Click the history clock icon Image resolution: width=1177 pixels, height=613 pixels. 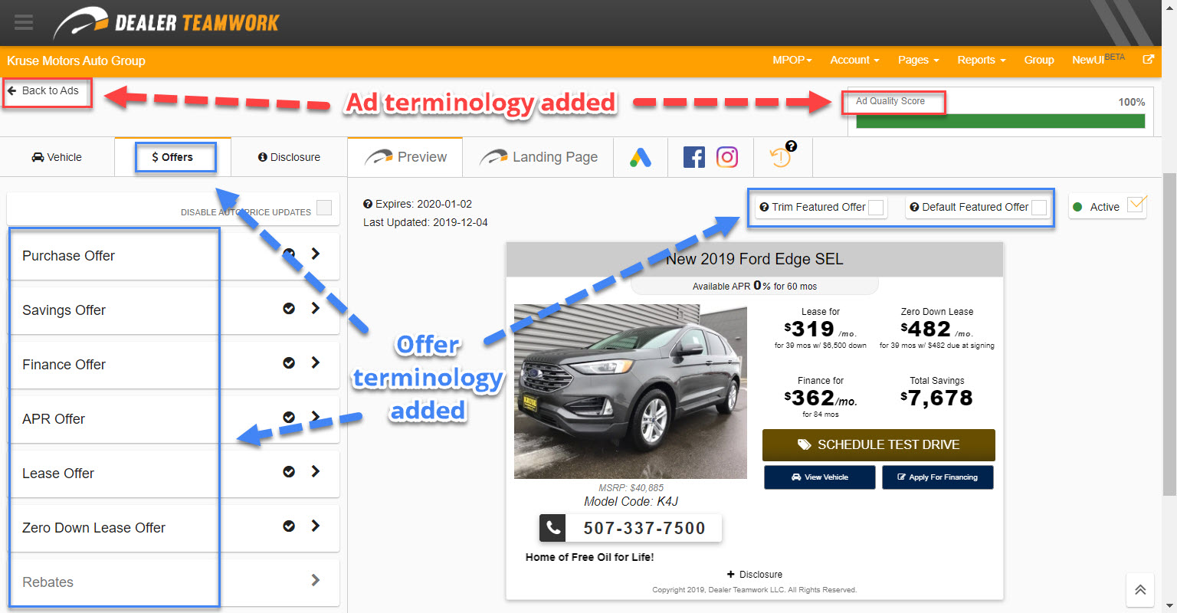(x=781, y=157)
